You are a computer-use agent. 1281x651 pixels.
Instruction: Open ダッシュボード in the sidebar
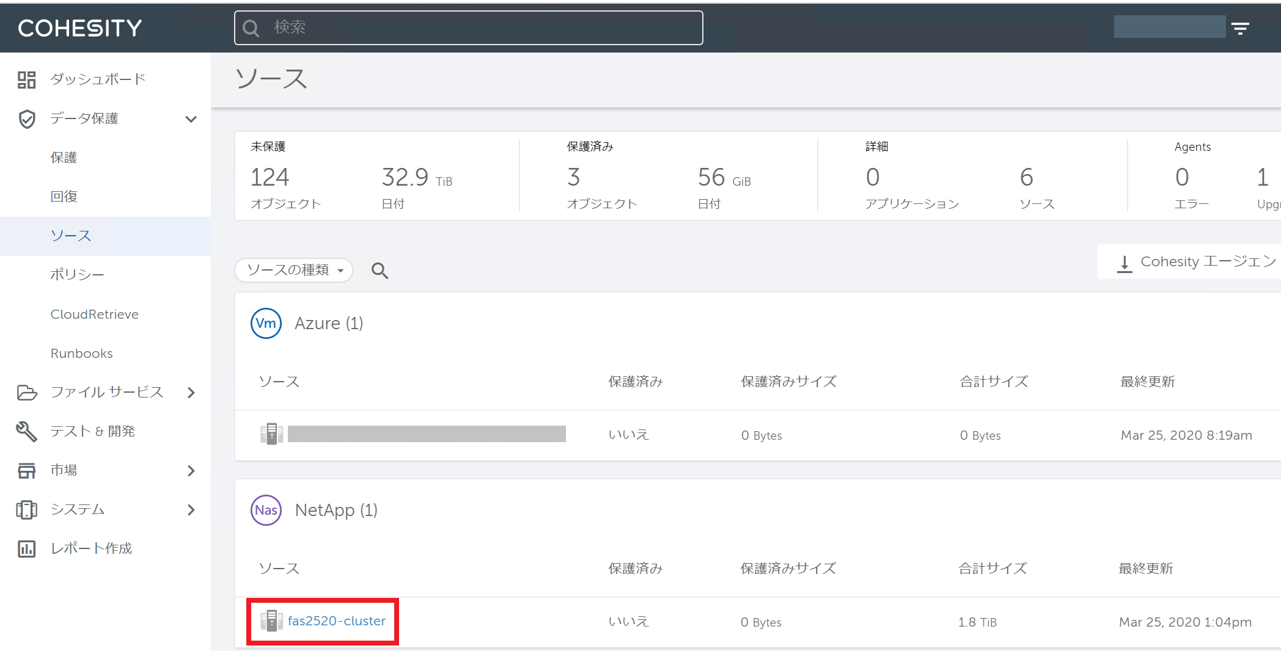coord(98,79)
